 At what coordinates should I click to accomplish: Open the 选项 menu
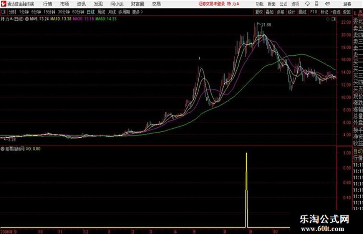click(295, 4)
